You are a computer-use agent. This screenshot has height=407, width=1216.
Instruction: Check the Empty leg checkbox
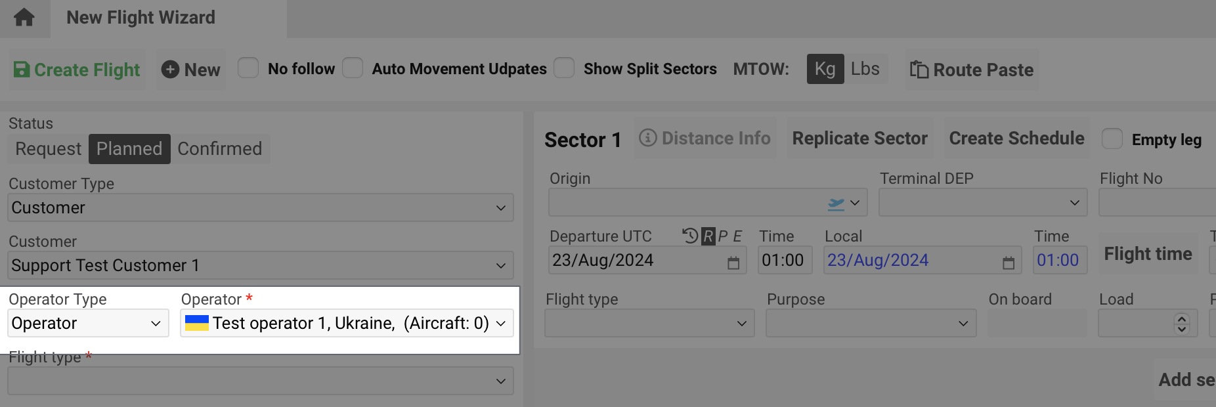tap(1112, 139)
